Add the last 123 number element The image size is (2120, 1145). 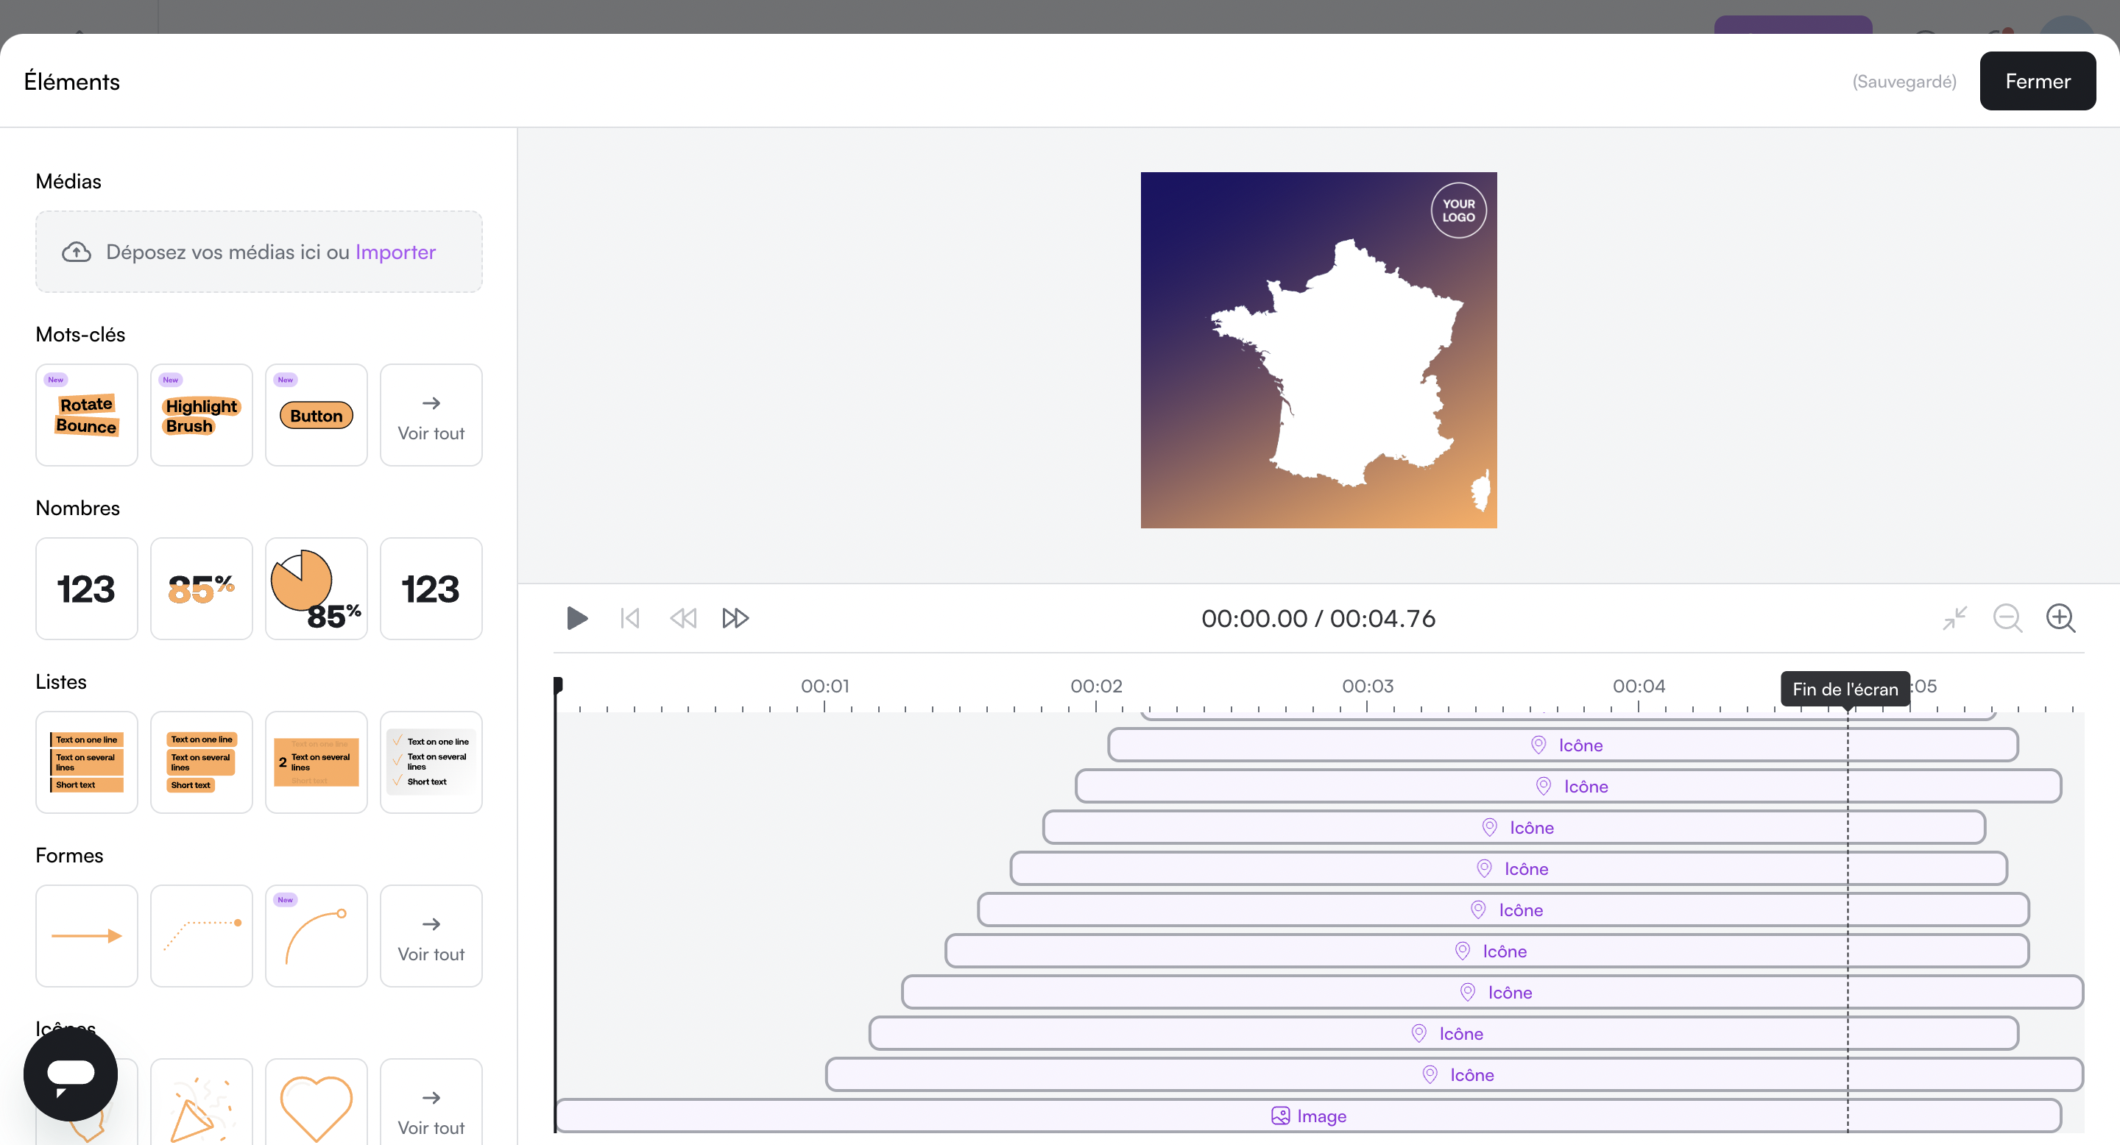[x=431, y=588]
